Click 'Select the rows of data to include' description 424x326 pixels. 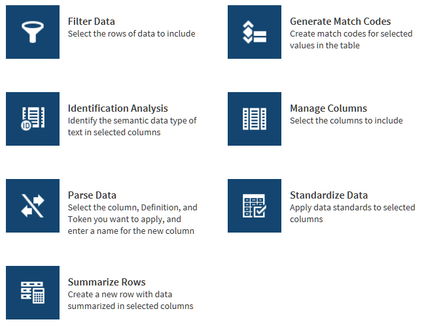pos(132,33)
